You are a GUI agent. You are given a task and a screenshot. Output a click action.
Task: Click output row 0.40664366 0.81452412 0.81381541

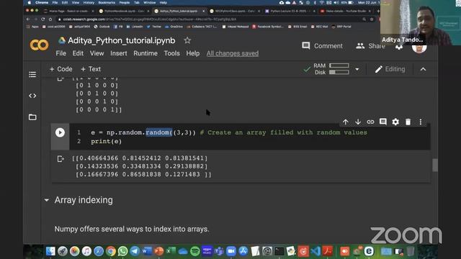coord(140,158)
